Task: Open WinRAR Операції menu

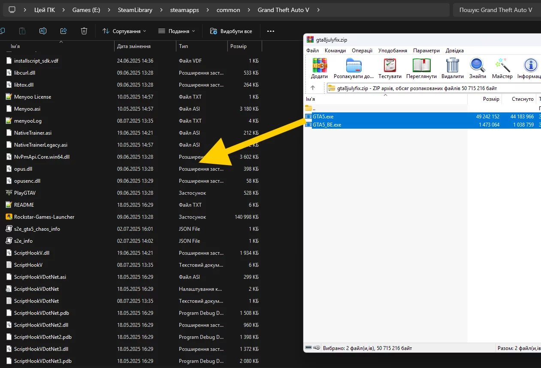Action: (362, 51)
